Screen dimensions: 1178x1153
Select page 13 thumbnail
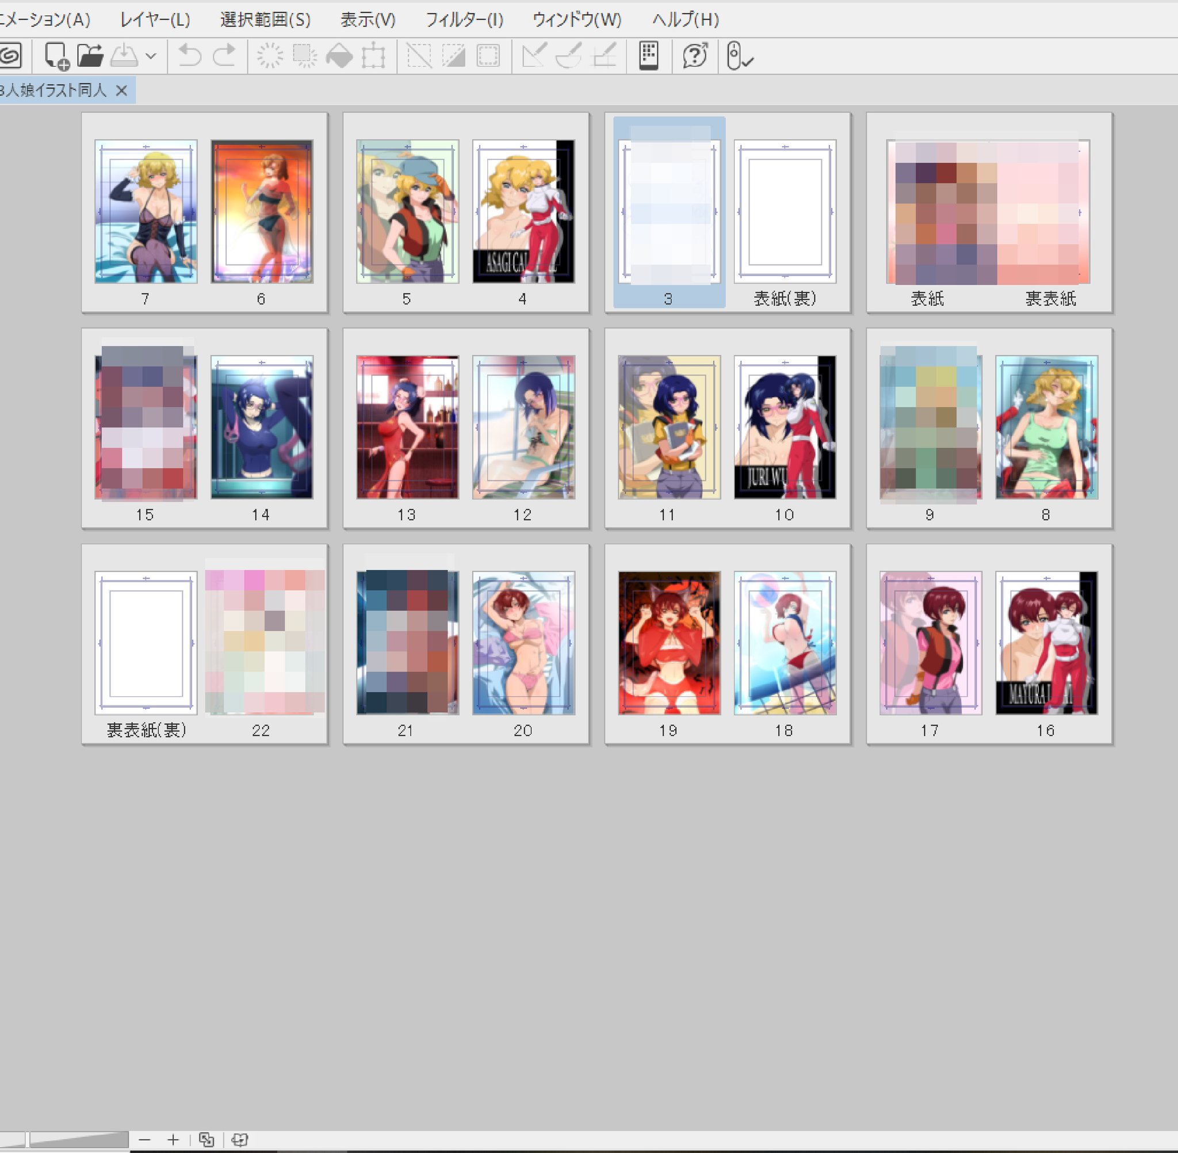tap(407, 427)
